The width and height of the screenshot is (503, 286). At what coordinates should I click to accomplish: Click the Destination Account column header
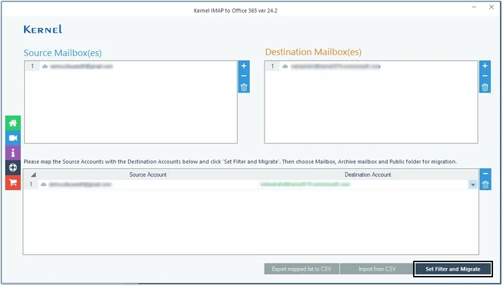click(x=368, y=174)
